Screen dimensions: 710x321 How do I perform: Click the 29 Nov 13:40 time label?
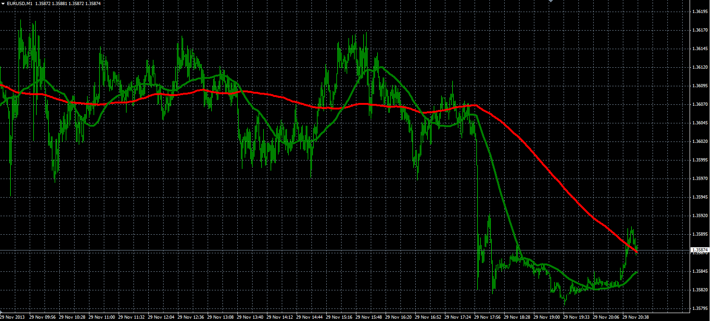point(250,317)
